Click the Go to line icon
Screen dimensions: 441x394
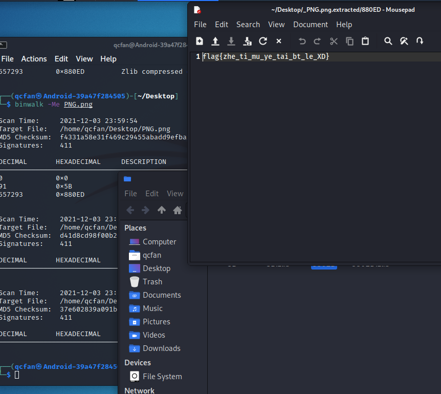point(420,41)
